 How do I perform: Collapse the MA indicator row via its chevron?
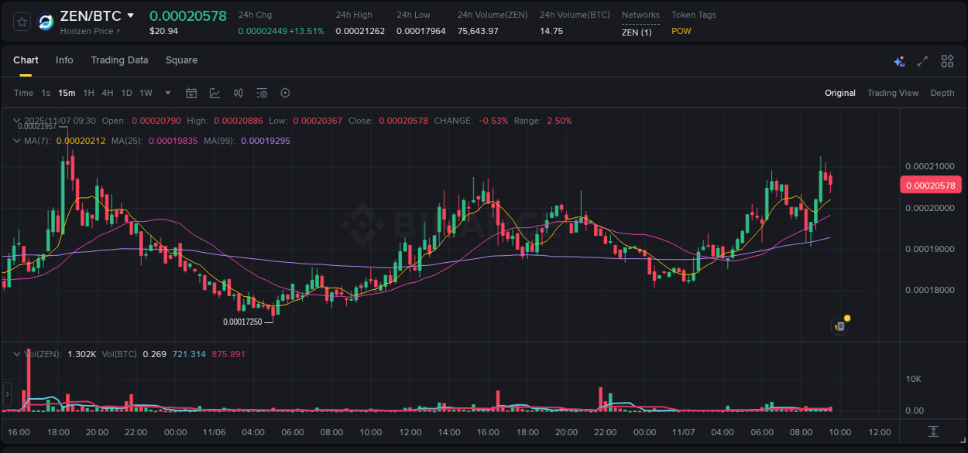click(x=16, y=141)
